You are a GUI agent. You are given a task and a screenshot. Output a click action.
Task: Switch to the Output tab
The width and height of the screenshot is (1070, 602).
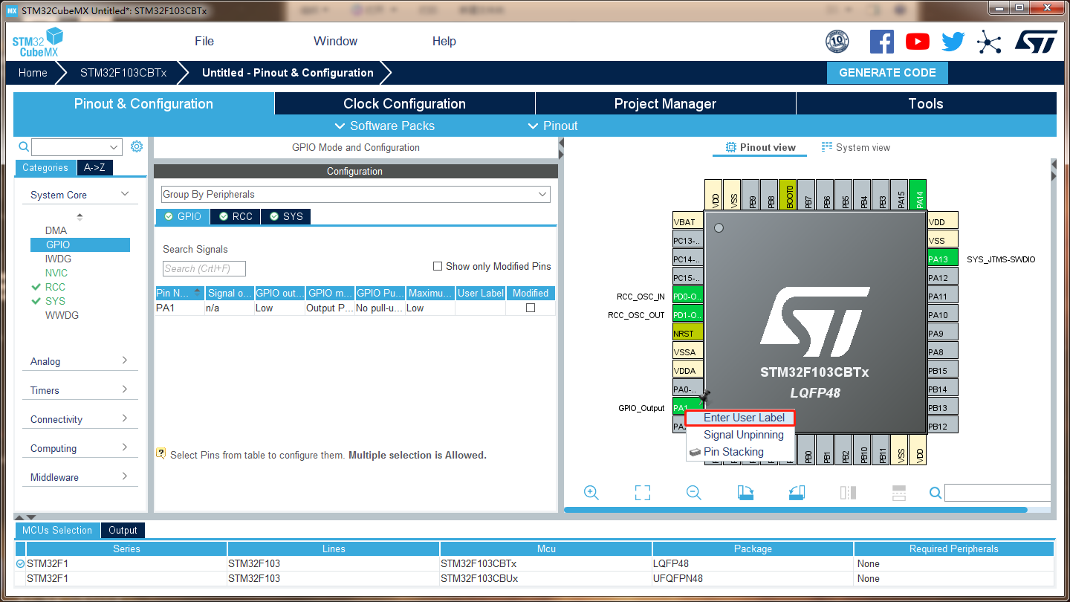(123, 530)
